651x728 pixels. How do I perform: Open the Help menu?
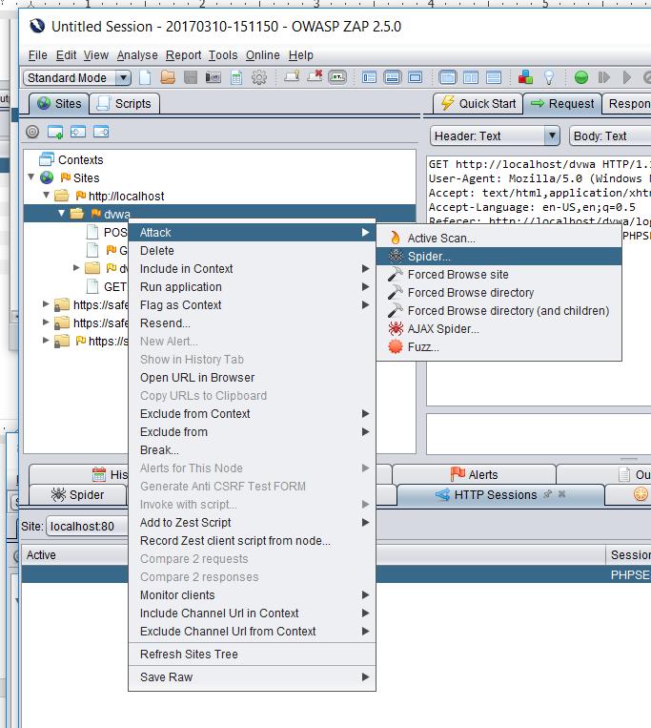pyautogui.click(x=301, y=55)
